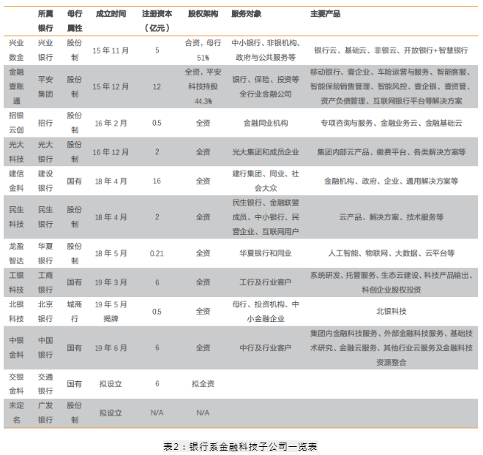Click the 光大集团和成员企业 cell
The image size is (483, 455).
(x=266, y=151)
